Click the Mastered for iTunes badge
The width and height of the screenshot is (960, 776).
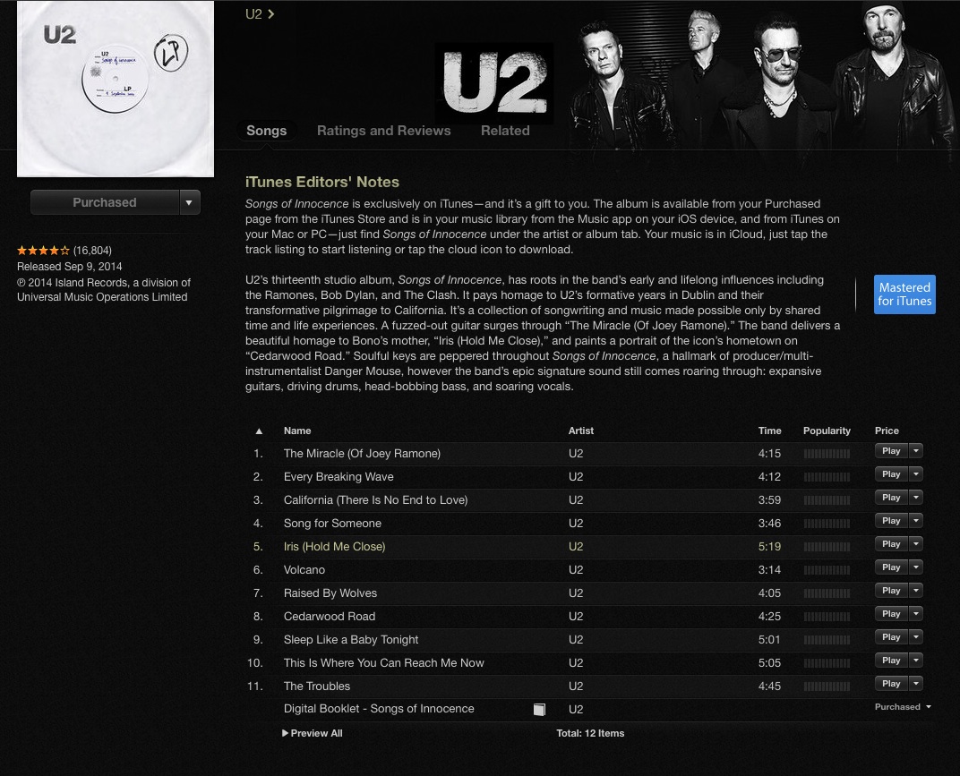tap(904, 294)
